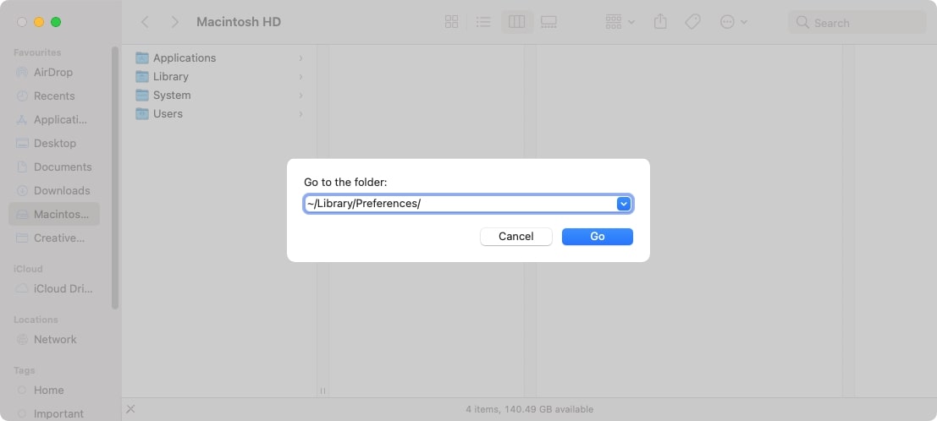
Task: Click the '4 items, 140.49 GB available' status text
Action: click(x=530, y=410)
